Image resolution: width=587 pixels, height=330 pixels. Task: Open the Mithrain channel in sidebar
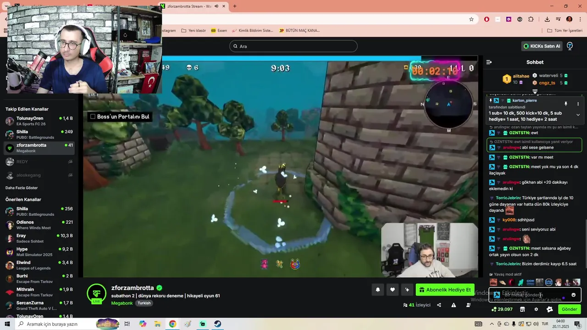click(39, 292)
